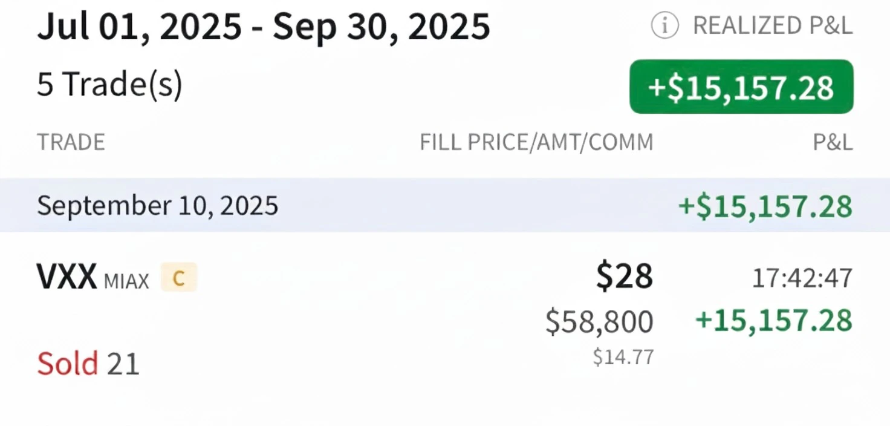Sort by the P&L column header

pos(834,142)
